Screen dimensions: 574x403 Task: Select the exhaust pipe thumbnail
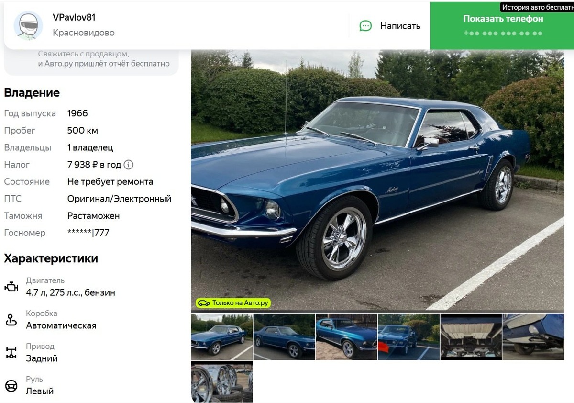[533, 337]
